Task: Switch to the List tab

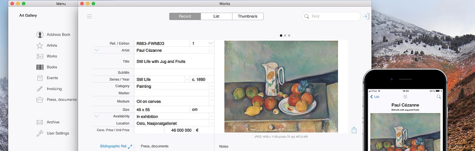Action: 216,17
